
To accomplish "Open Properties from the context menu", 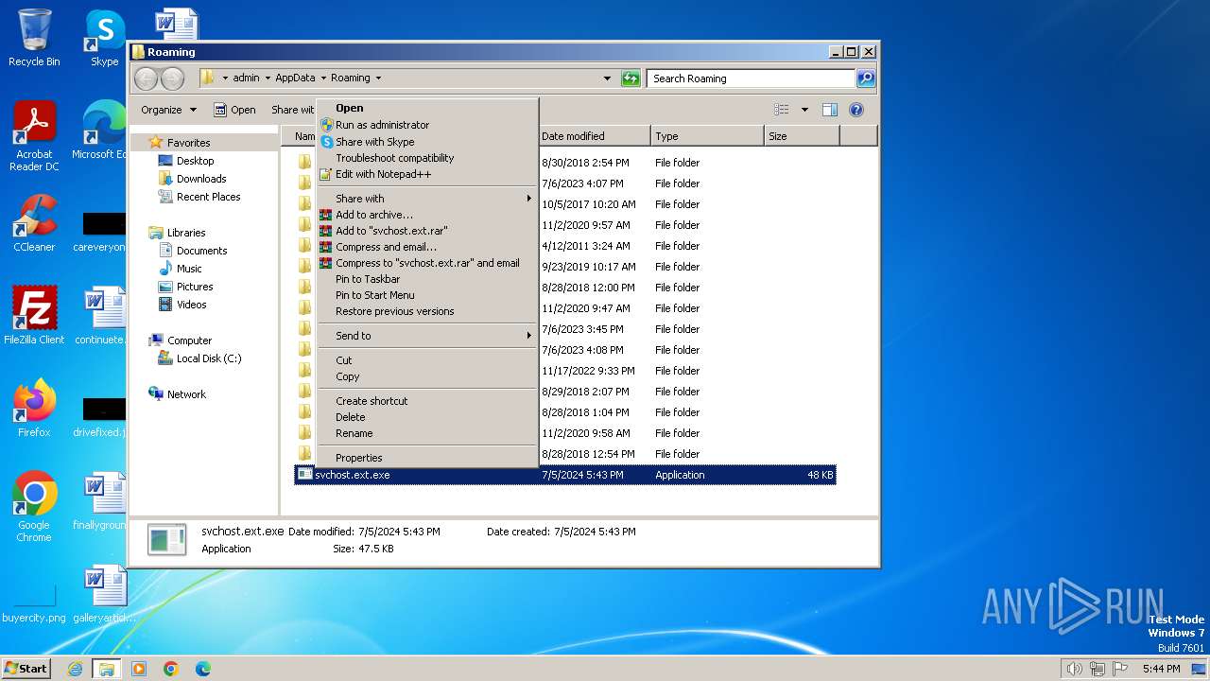I will (427, 458).
